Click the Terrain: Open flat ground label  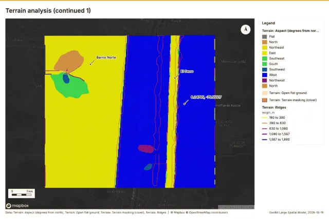tap(288, 93)
